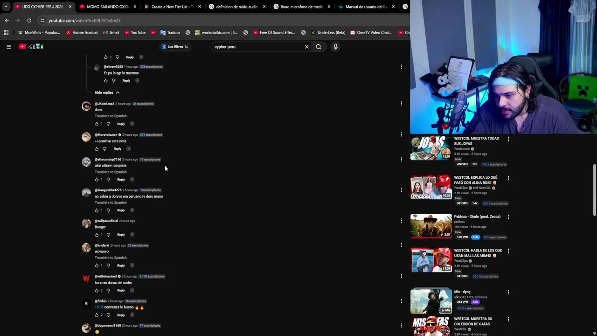Click the search magnifier button
Screen dimensions: 597x336
click(319, 47)
